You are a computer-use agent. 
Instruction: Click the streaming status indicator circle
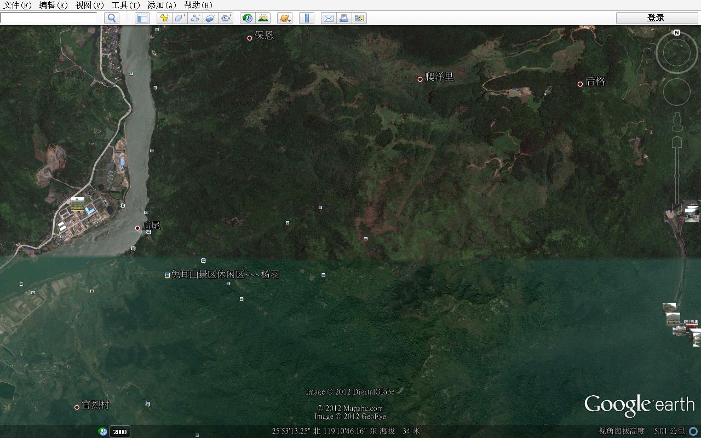tap(693, 431)
